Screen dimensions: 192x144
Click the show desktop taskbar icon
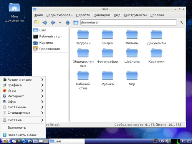[x=14, y=141]
